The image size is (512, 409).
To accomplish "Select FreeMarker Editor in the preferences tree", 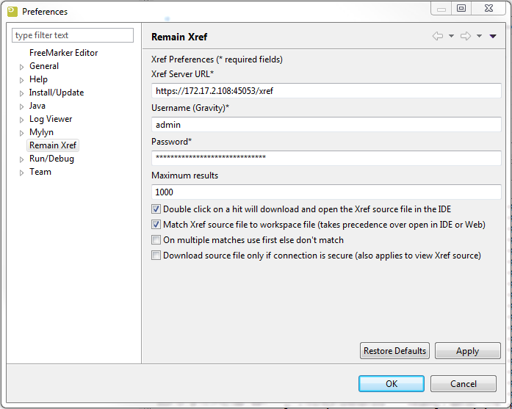I will (63, 53).
